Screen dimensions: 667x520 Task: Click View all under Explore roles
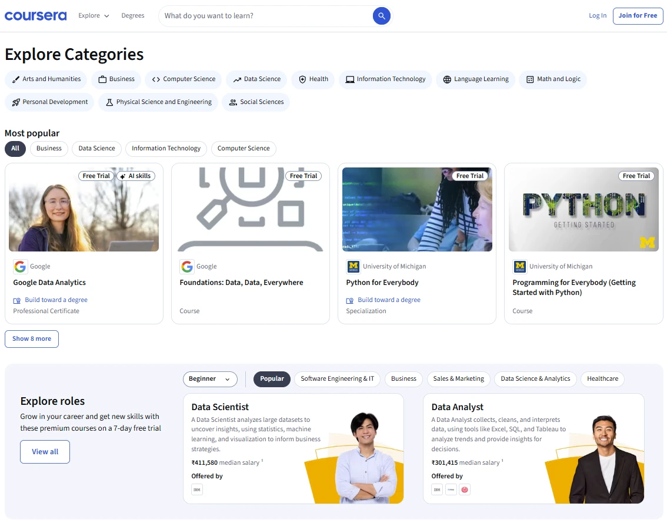45,451
